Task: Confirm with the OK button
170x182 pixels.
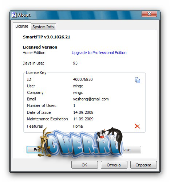Action: (84, 165)
